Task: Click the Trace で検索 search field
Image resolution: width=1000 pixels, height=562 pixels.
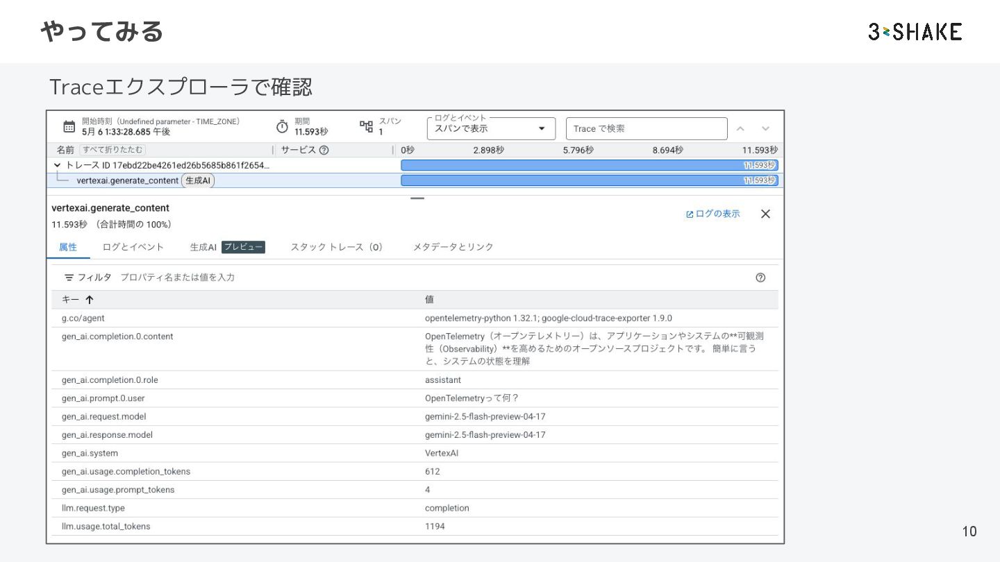Action: coord(646,128)
